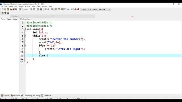Click line number 13 in the gutter
This screenshot has width=182, height=102.
(22, 62)
